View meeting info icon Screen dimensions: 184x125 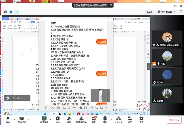click(x=5, y=12)
